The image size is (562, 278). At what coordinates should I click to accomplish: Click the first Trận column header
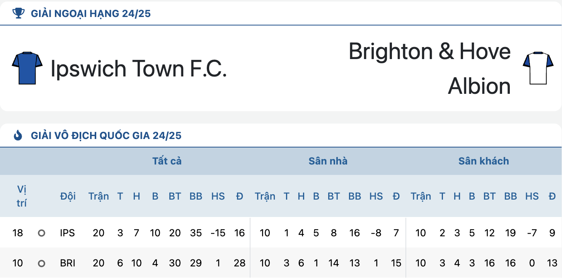click(x=99, y=196)
